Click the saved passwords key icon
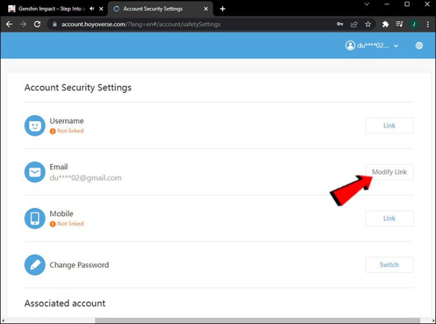The width and height of the screenshot is (436, 324). pyautogui.click(x=340, y=24)
